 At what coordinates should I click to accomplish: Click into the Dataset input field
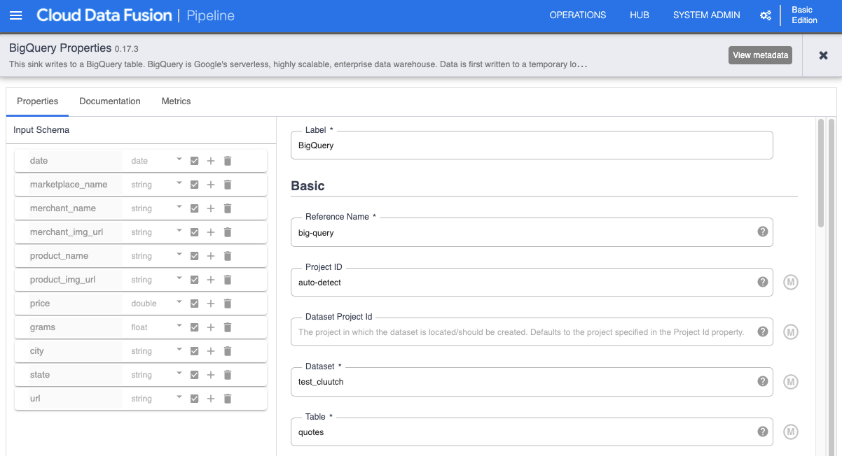pyautogui.click(x=532, y=382)
